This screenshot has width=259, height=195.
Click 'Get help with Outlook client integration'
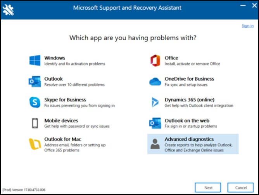[199, 105]
